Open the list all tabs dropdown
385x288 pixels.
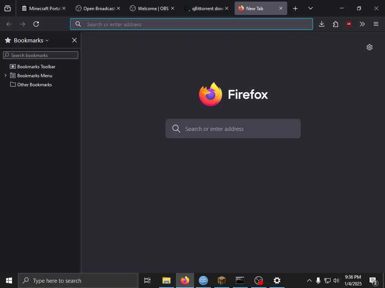[310, 8]
